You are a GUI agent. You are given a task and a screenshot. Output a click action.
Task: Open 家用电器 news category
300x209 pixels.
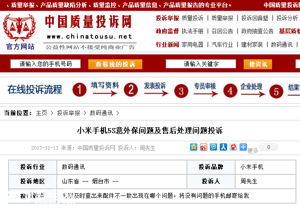(x=192, y=44)
